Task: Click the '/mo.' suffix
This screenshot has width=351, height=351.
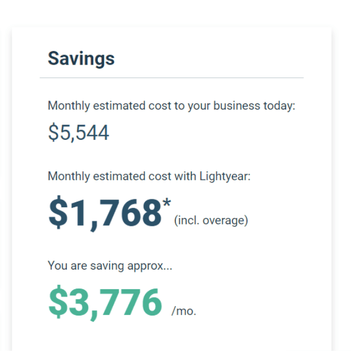Action: click(184, 311)
